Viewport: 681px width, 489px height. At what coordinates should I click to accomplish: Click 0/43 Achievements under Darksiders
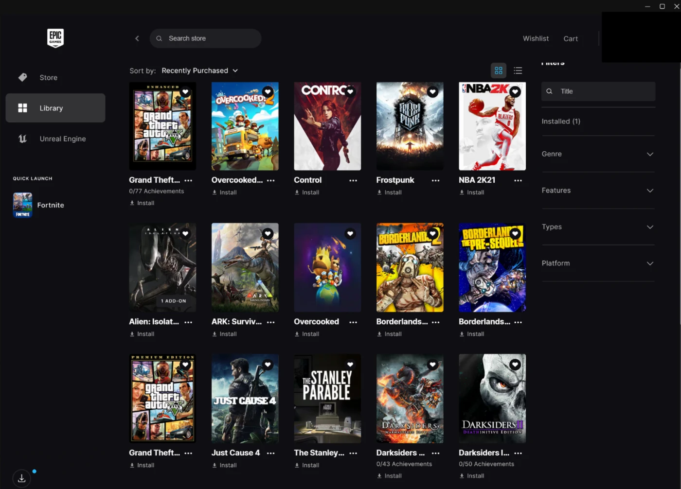404,464
